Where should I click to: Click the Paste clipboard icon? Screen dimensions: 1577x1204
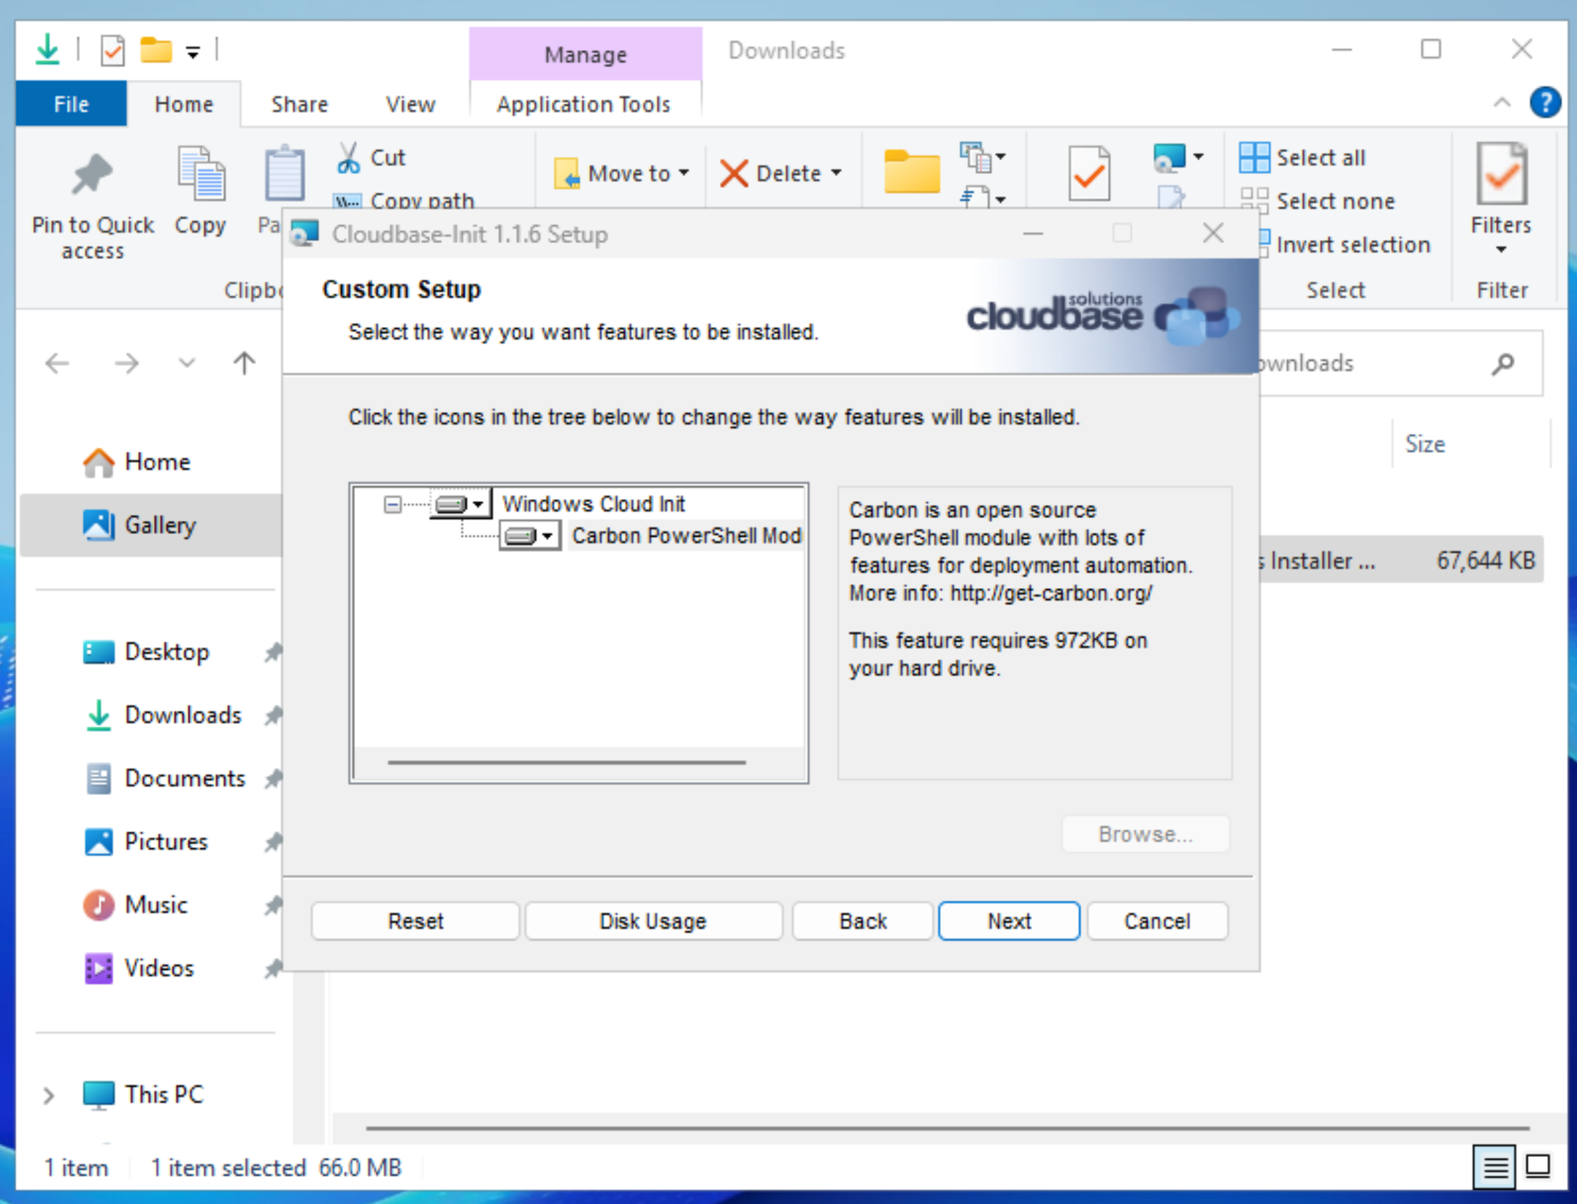285,174
